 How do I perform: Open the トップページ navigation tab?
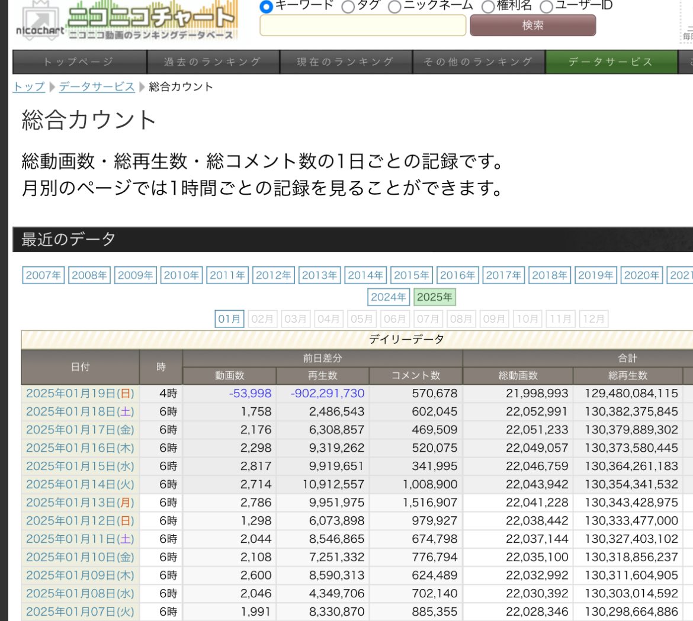[79, 62]
